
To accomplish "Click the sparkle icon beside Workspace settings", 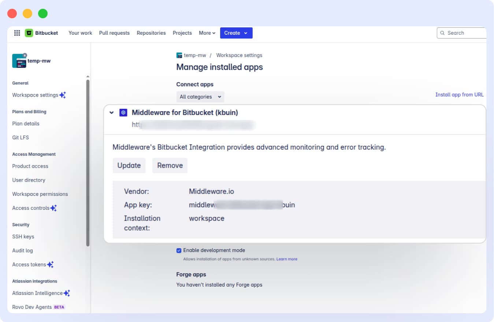I will pos(62,95).
